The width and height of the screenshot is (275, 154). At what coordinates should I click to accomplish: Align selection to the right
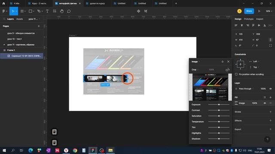pyautogui.click(x=247, y=26)
